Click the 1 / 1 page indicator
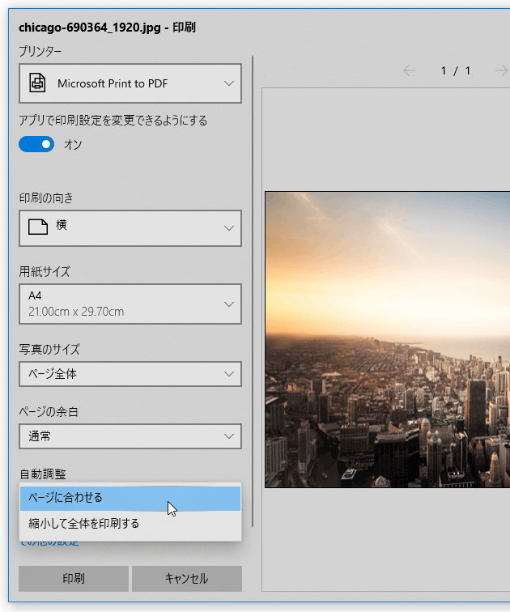Screen dimensions: 510x612 (456, 70)
